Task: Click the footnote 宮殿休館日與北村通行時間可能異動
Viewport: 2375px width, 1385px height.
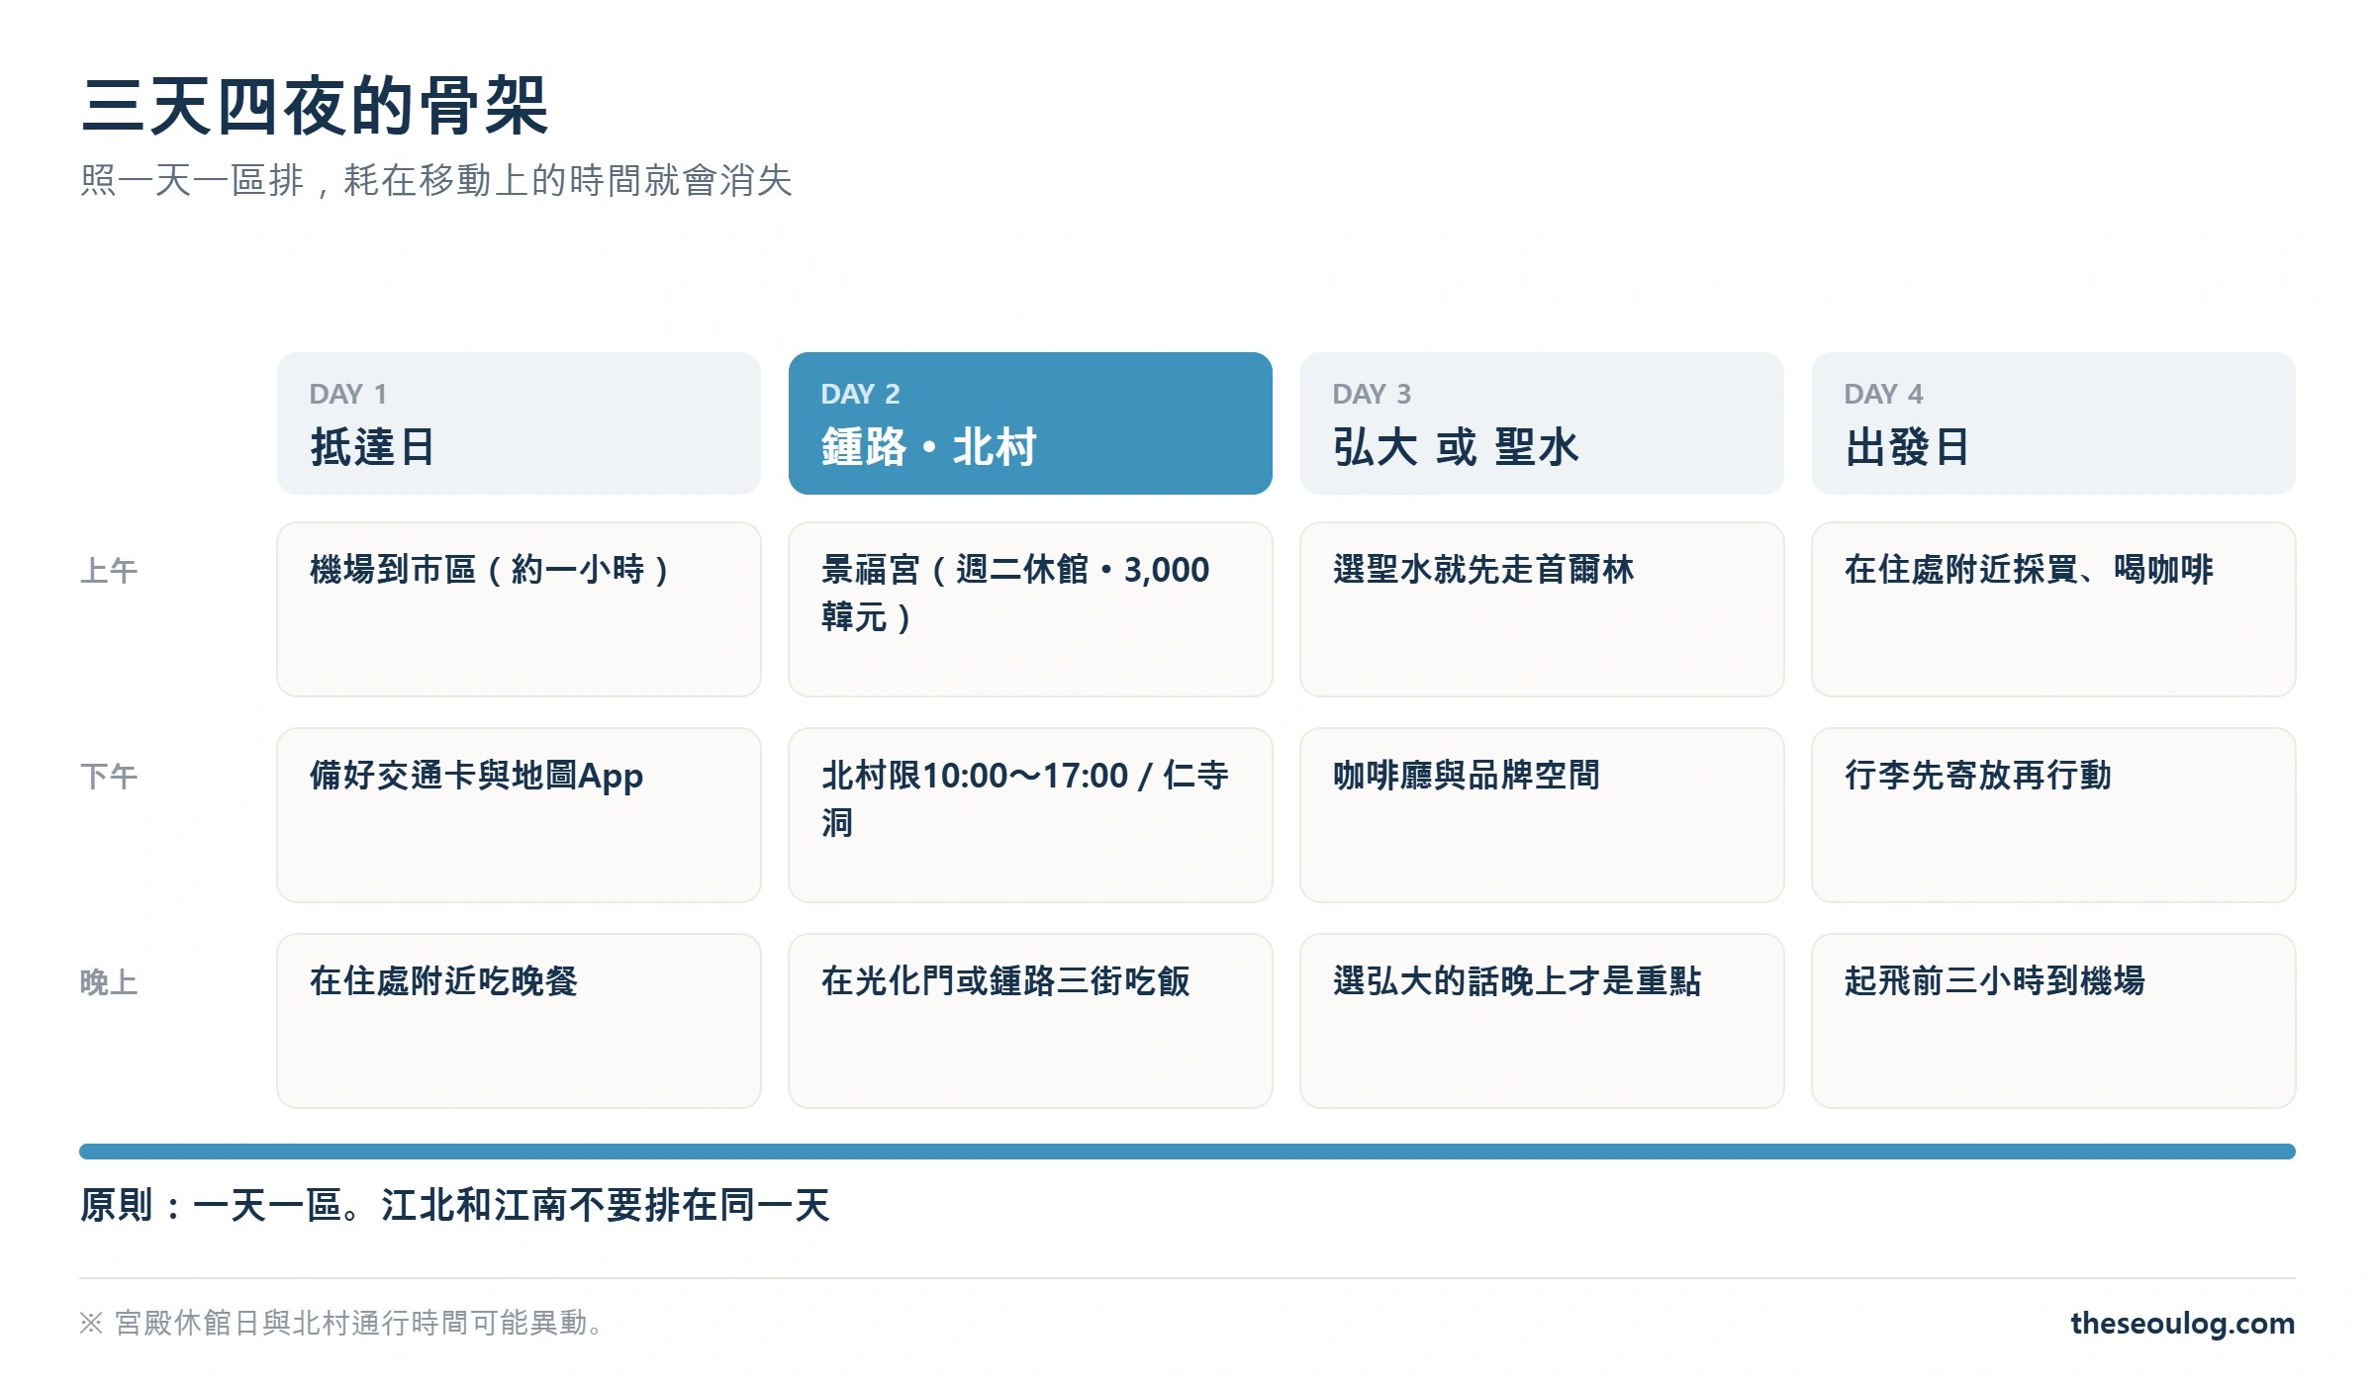Action: click(x=342, y=1323)
